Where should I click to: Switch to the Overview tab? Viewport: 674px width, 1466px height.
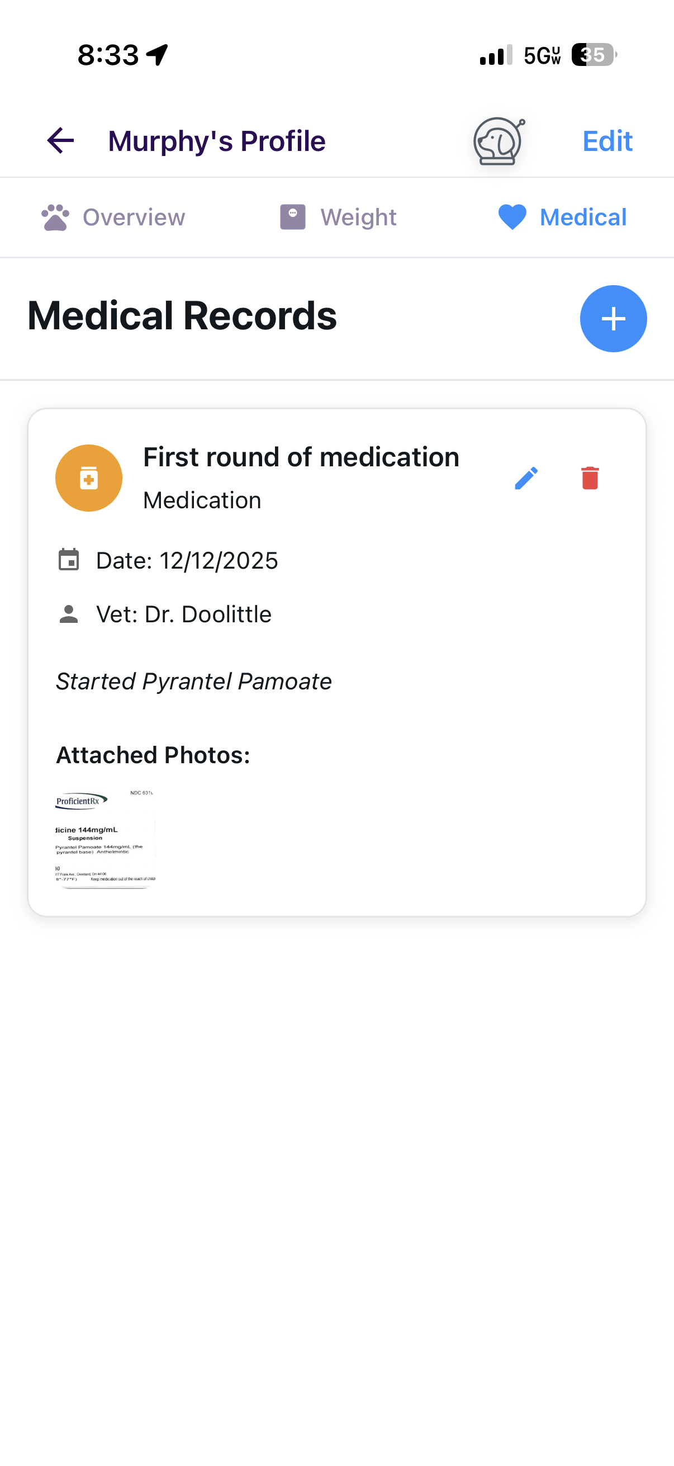tap(113, 217)
